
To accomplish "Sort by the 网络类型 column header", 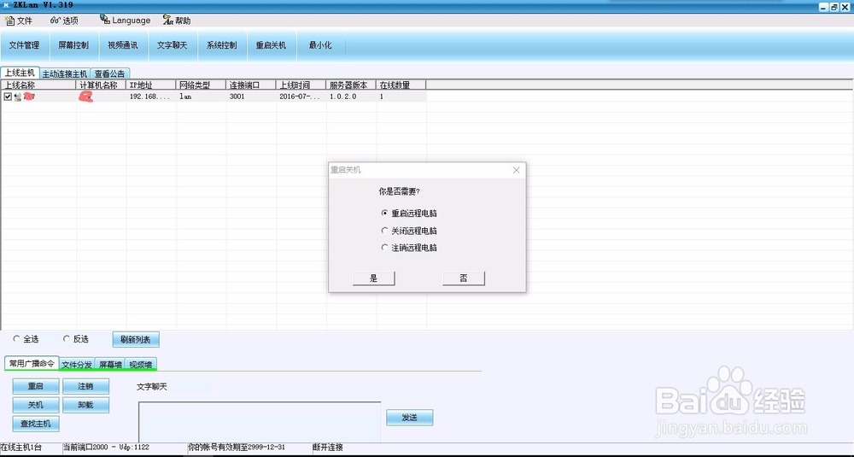I will (201, 85).
